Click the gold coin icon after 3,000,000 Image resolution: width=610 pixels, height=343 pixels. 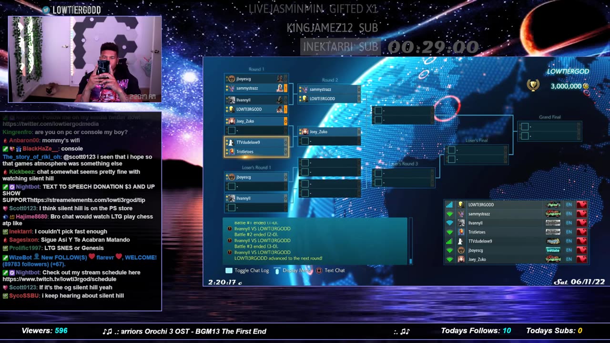586,86
